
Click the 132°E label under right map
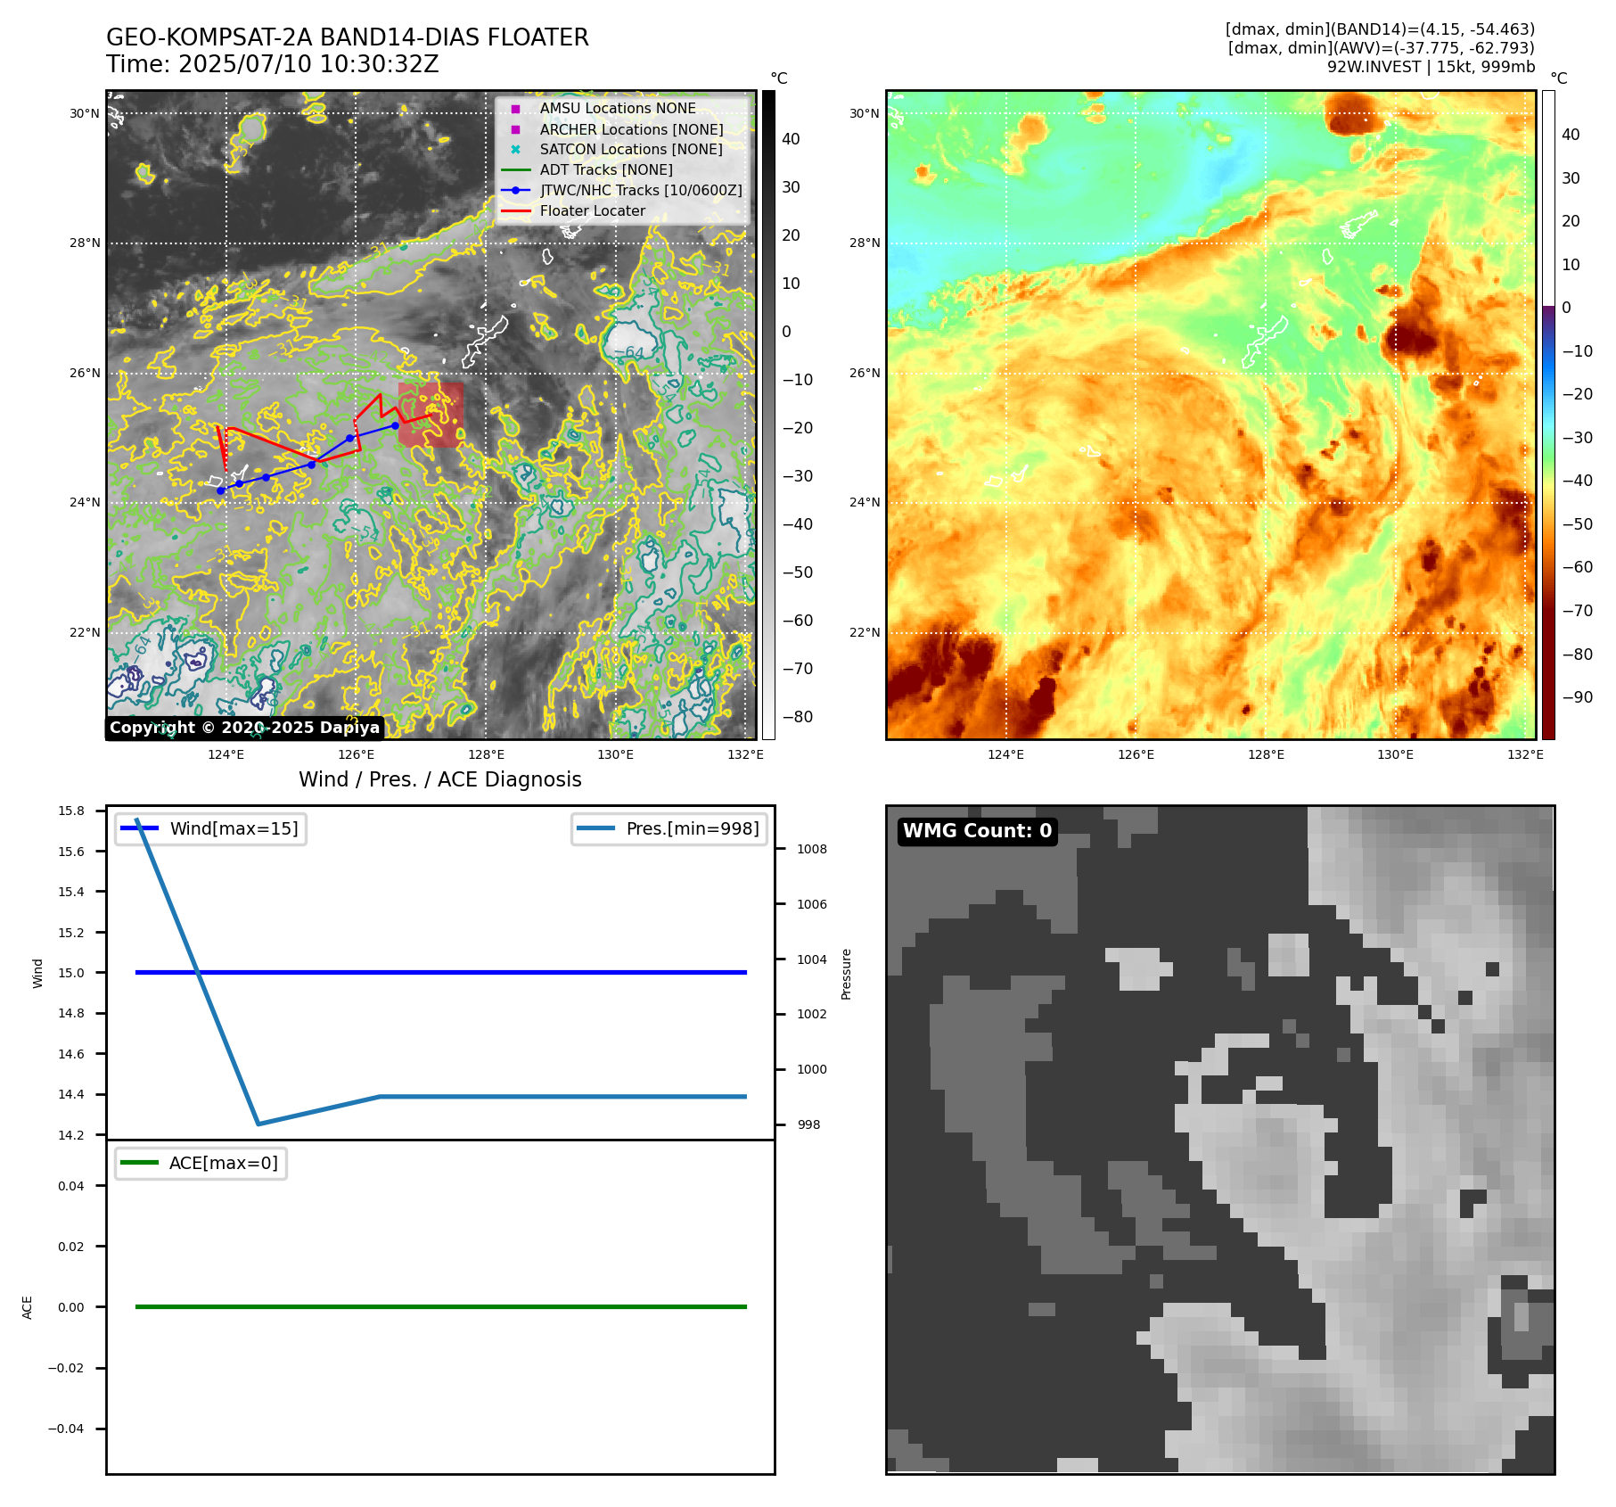coord(1525,754)
